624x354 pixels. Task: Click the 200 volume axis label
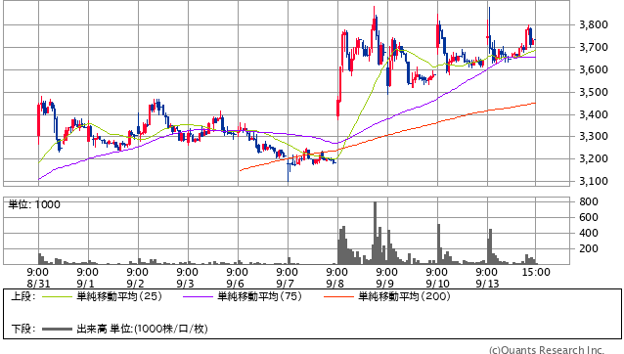pyautogui.click(x=589, y=248)
